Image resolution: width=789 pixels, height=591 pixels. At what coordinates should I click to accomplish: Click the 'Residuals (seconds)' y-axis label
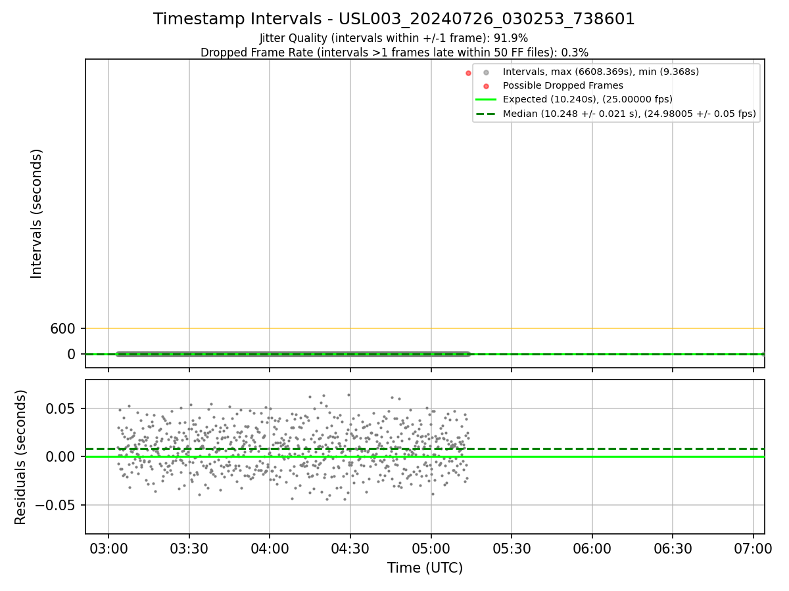click(21, 457)
